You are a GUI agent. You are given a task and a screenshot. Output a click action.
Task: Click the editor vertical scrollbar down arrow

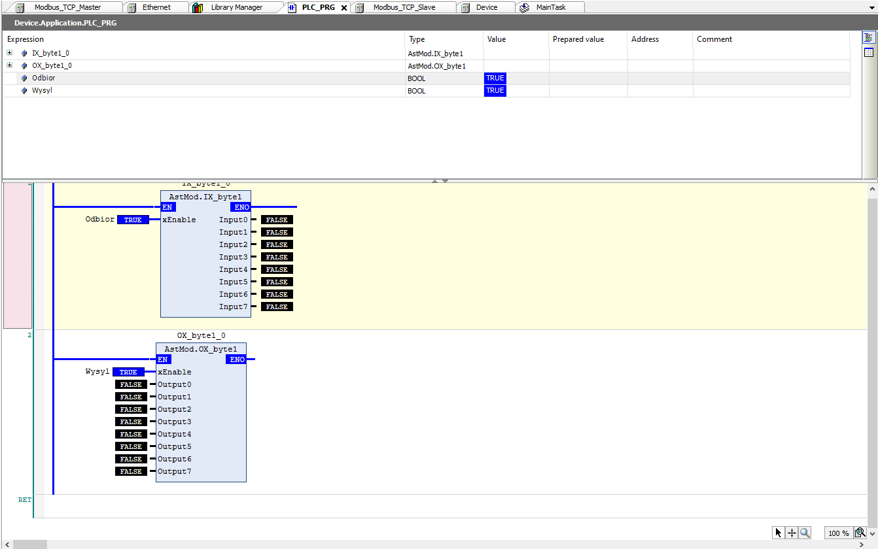tap(871, 533)
